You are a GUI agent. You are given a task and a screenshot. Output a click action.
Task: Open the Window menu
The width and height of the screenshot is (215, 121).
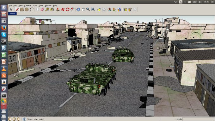tap(48, 6)
